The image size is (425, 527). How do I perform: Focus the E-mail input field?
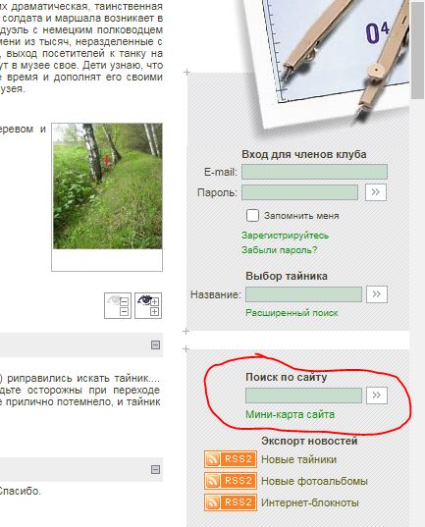pos(314,172)
